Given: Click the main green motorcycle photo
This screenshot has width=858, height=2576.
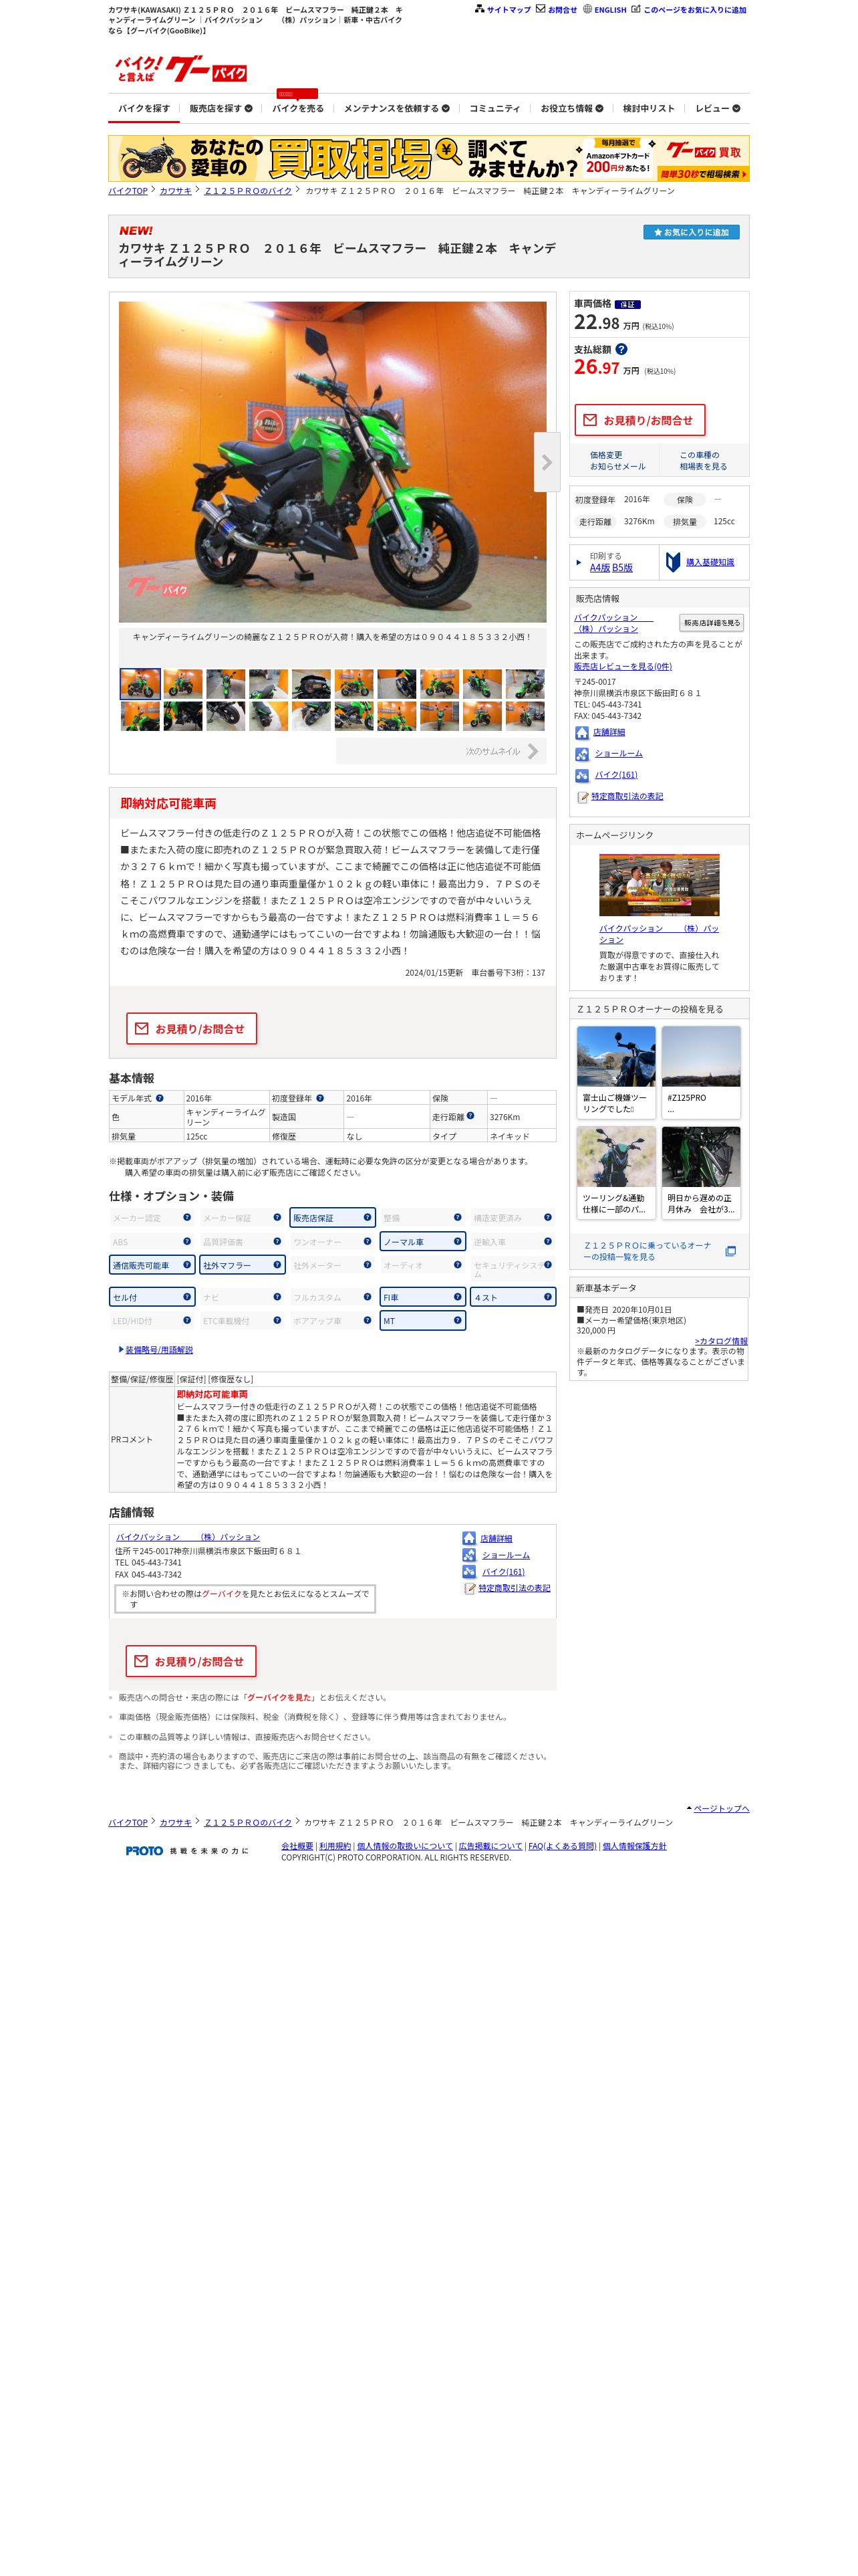Looking at the screenshot, I should [x=333, y=462].
